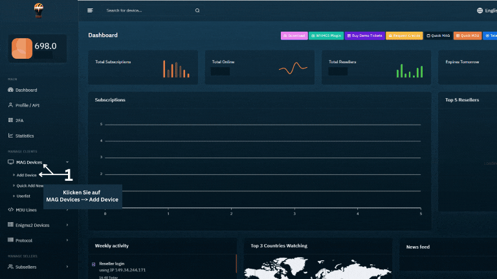The width and height of the screenshot is (497, 279).
Task: Click the pink Download button
Action: pyautogui.click(x=294, y=36)
